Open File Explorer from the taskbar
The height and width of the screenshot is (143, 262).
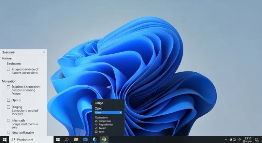[x=76, y=140]
